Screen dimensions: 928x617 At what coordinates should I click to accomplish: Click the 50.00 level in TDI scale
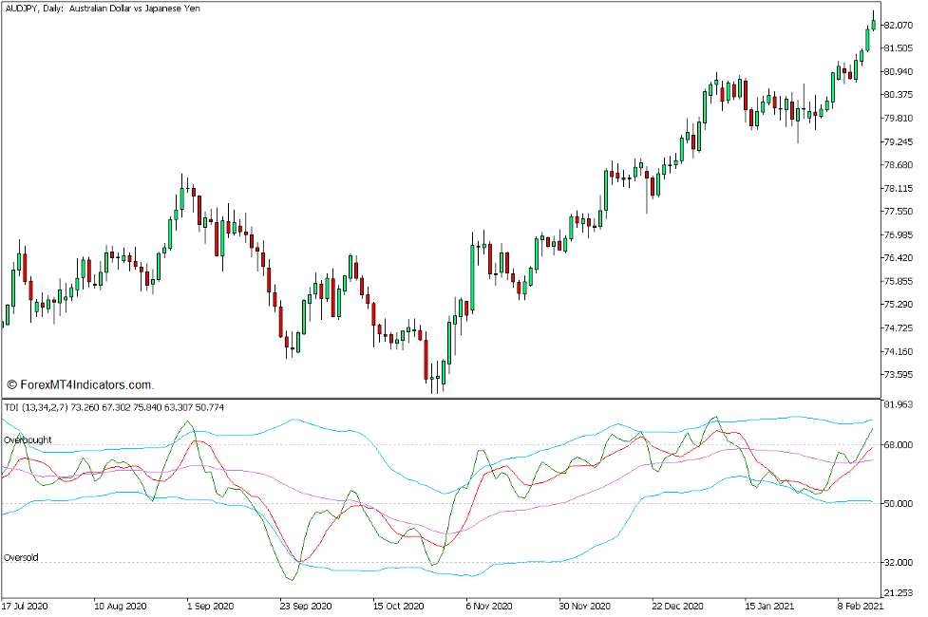coord(900,501)
